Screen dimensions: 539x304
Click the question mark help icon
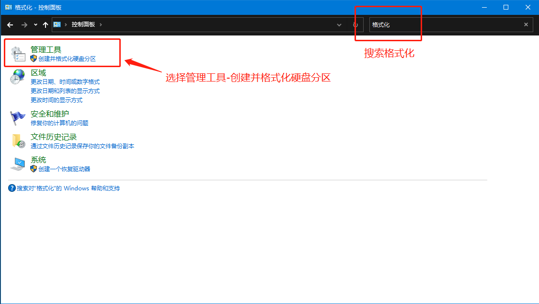click(x=11, y=187)
